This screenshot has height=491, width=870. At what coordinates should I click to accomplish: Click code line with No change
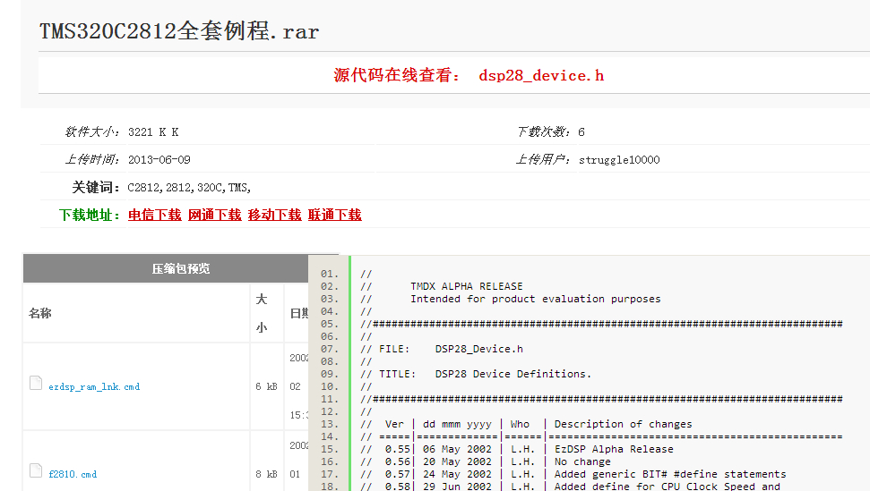tap(486, 461)
